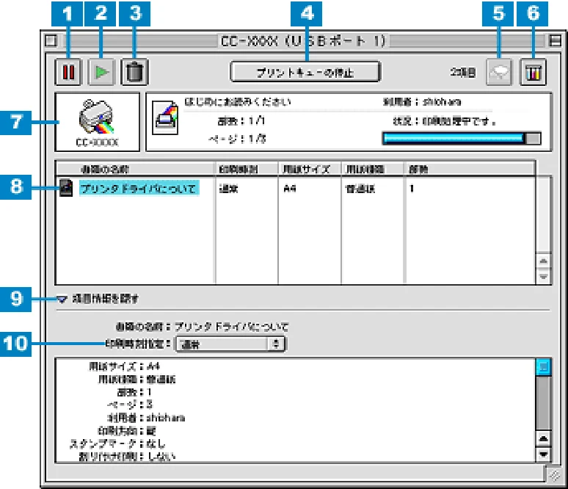The width and height of the screenshot is (568, 489).
Task: Click the CC-XXXX (USBポート 1) window title
Action: 303,40
